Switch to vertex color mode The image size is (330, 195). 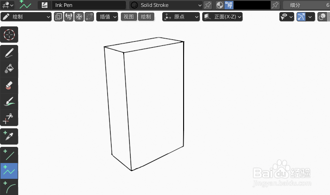[x=229, y=5]
